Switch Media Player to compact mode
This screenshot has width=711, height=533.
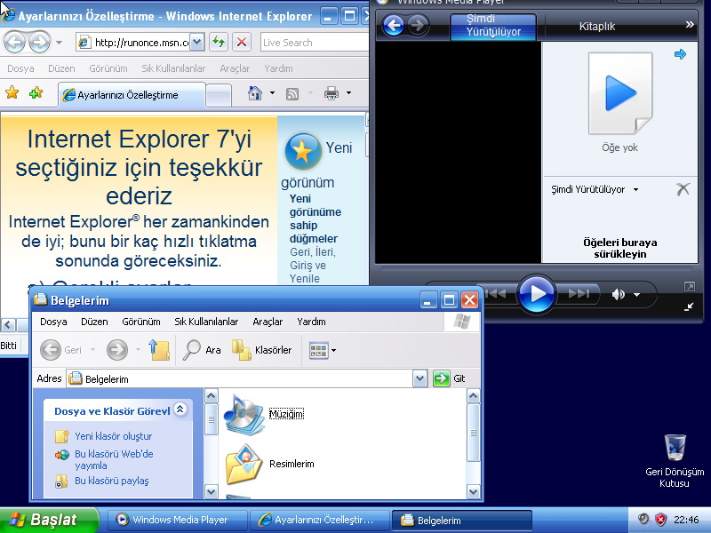coord(689,306)
